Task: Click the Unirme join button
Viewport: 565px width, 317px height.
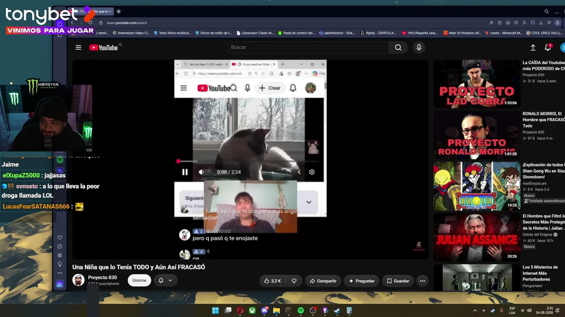Action: [x=139, y=280]
